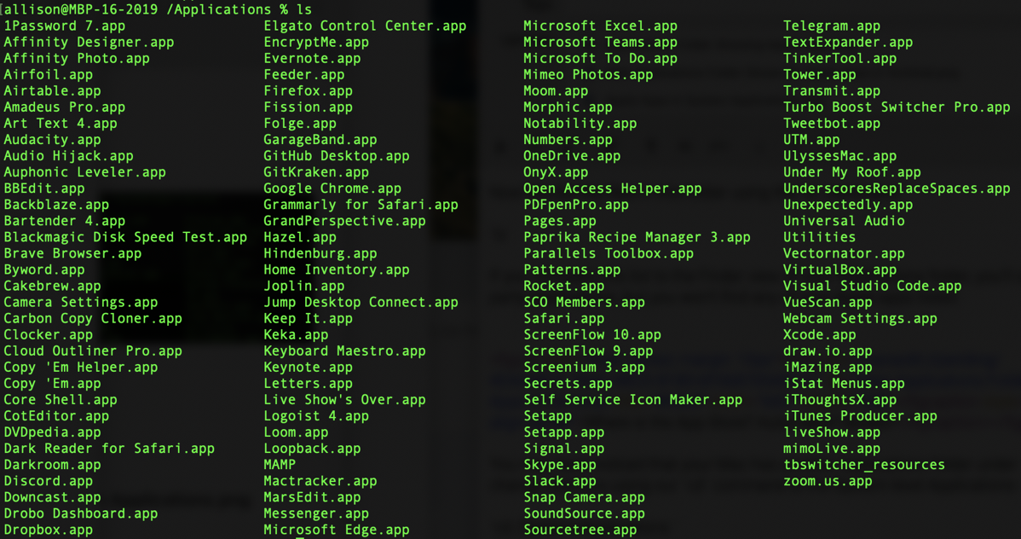Click Turbo Boost Switcher Pro.app entry
The width and height of the screenshot is (1021, 539).
(897, 107)
